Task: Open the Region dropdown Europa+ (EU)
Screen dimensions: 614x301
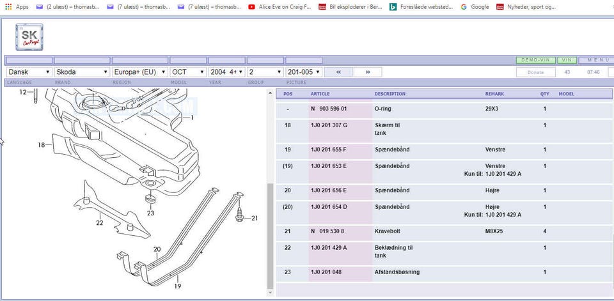Action: coord(139,72)
